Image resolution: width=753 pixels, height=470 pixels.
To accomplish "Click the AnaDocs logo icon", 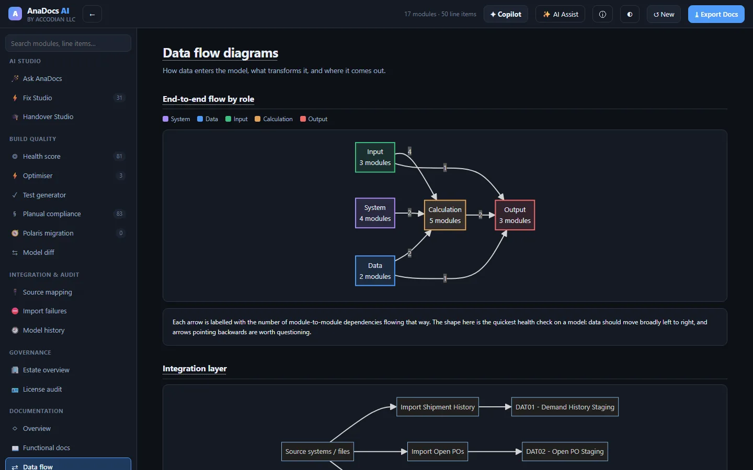I will (x=15, y=14).
